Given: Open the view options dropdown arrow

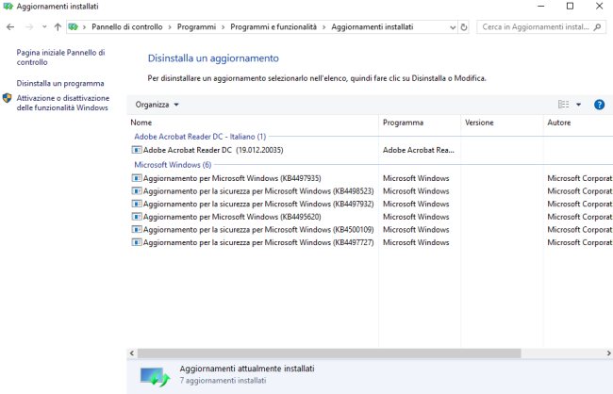Looking at the screenshot, I should pyautogui.click(x=579, y=105).
